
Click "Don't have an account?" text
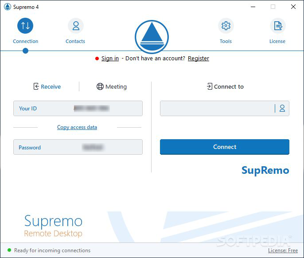click(x=155, y=59)
